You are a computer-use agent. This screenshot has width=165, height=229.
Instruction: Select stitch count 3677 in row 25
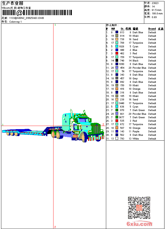click(121, 117)
